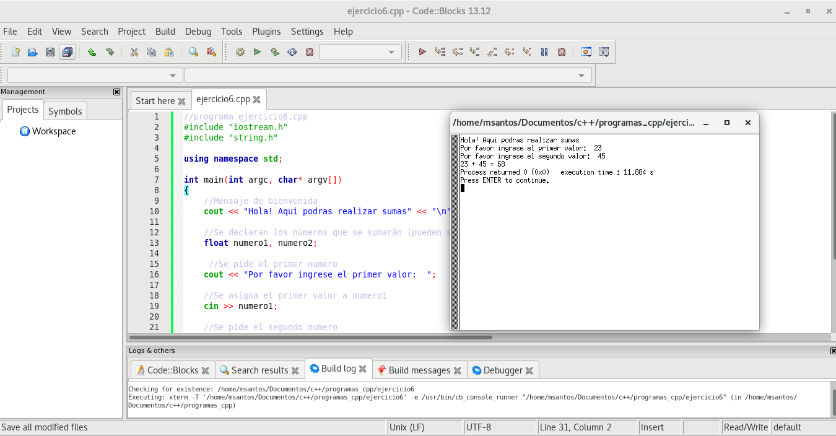Switch to the Symbols tab
The height and width of the screenshot is (436, 836).
point(65,111)
